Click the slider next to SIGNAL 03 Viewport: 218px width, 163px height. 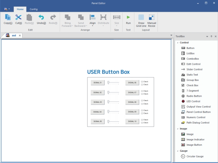(113, 102)
